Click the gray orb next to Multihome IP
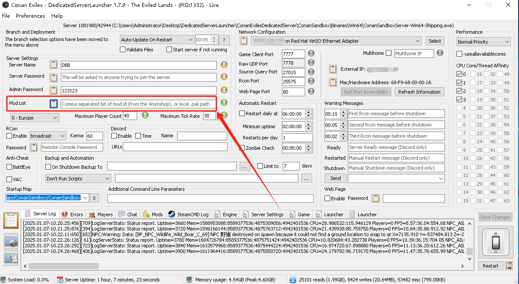Image resolution: width=519 pixels, height=284 pixels. [440, 53]
